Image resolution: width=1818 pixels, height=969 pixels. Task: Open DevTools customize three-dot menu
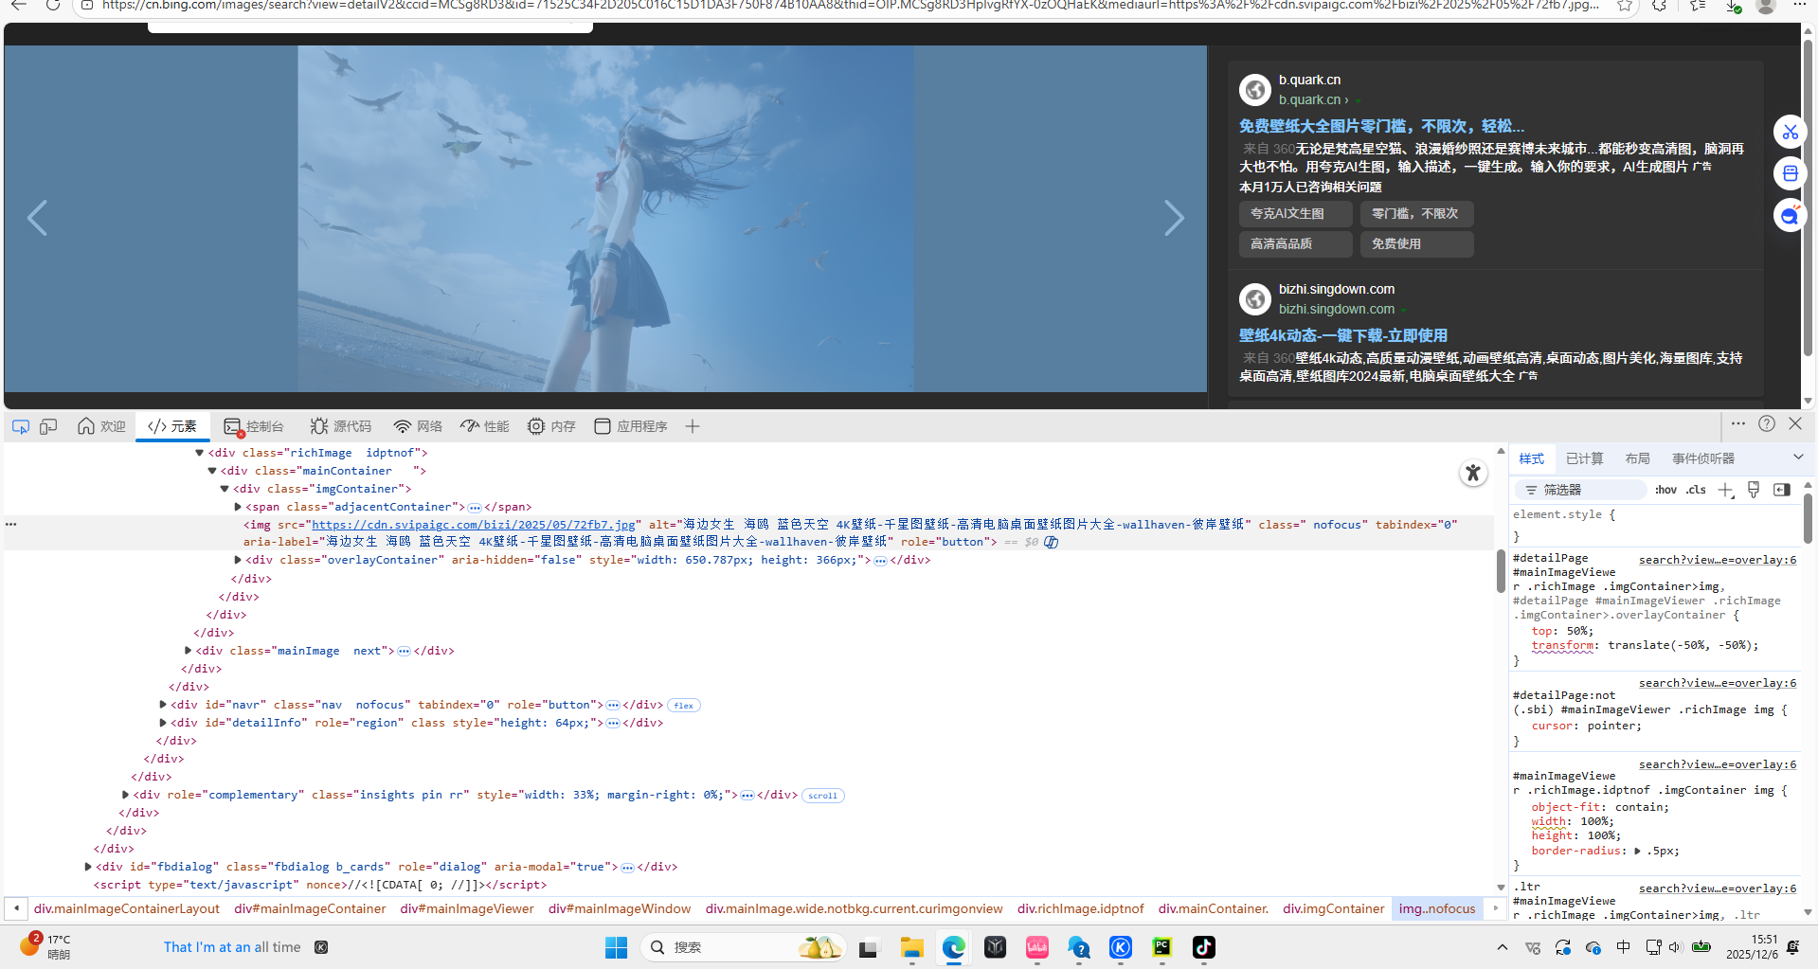[x=1737, y=423]
